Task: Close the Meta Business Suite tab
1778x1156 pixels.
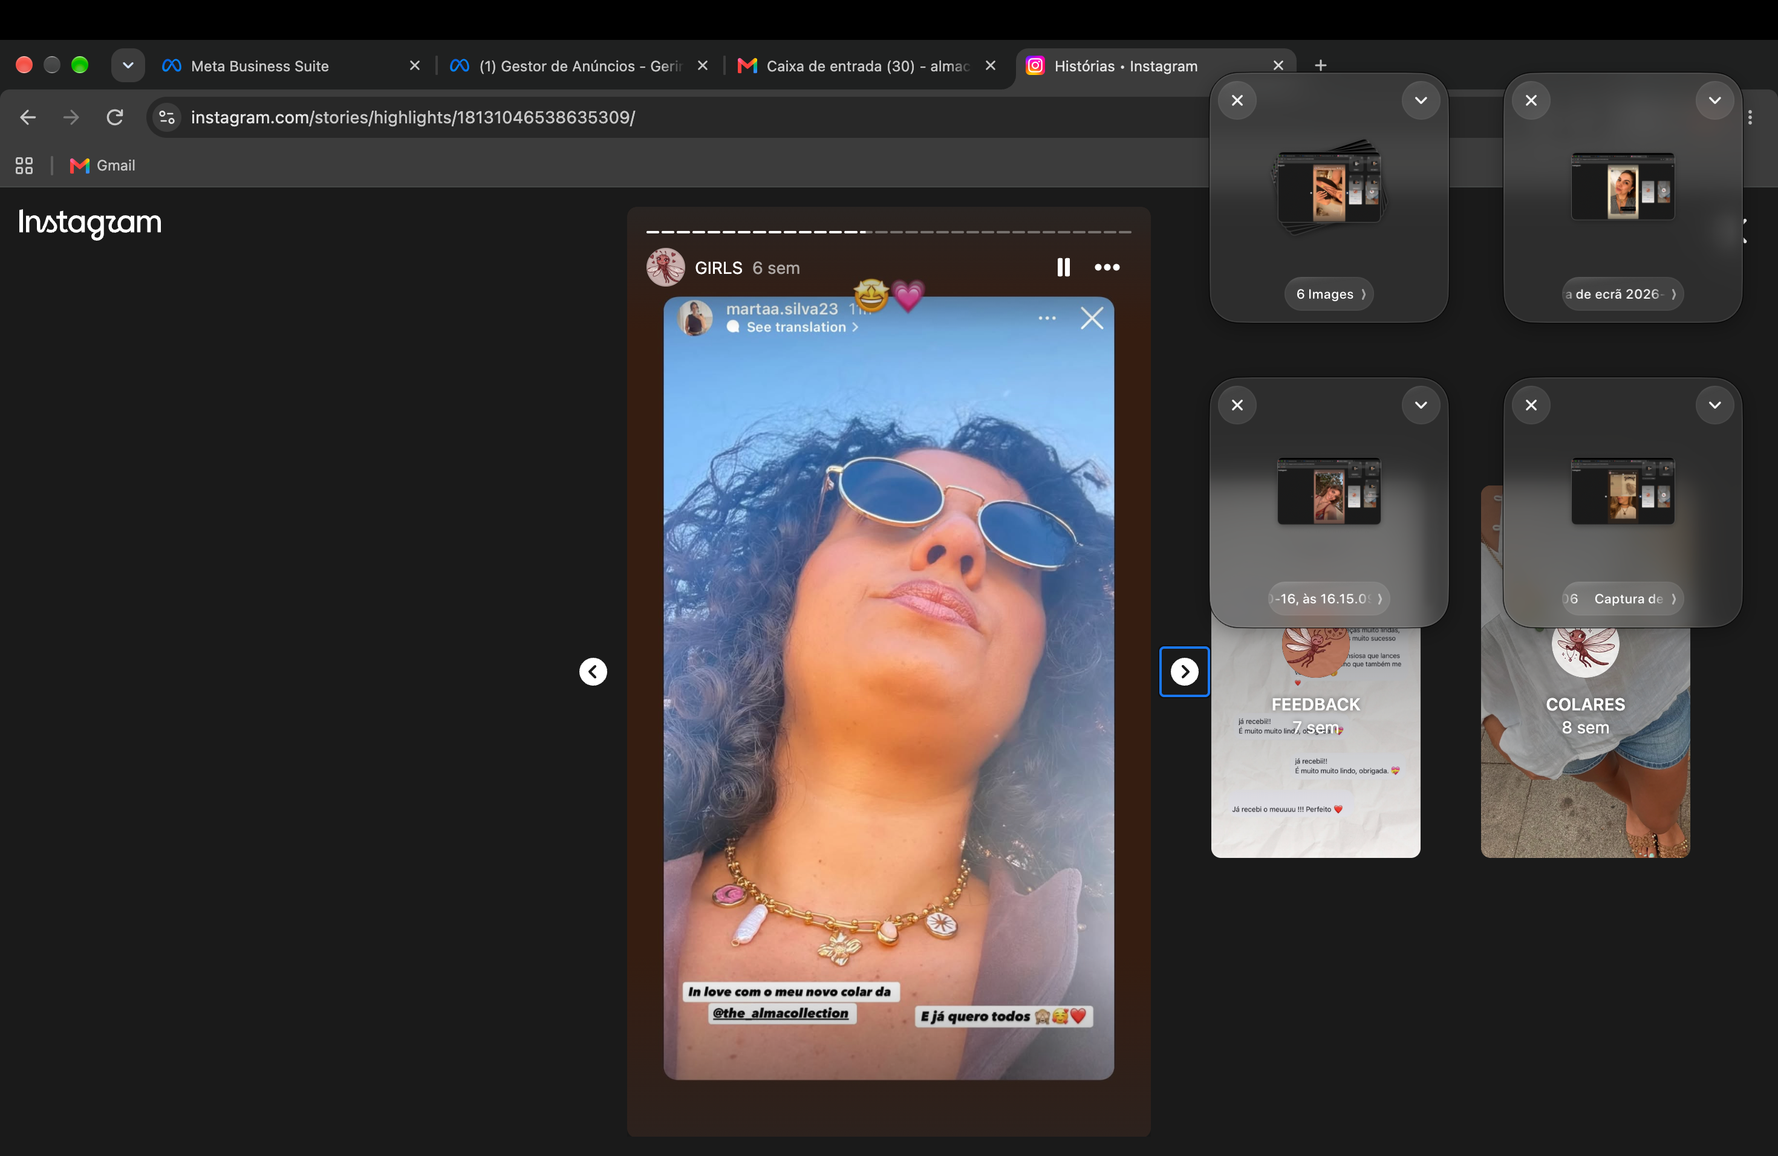Action: tap(415, 66)
